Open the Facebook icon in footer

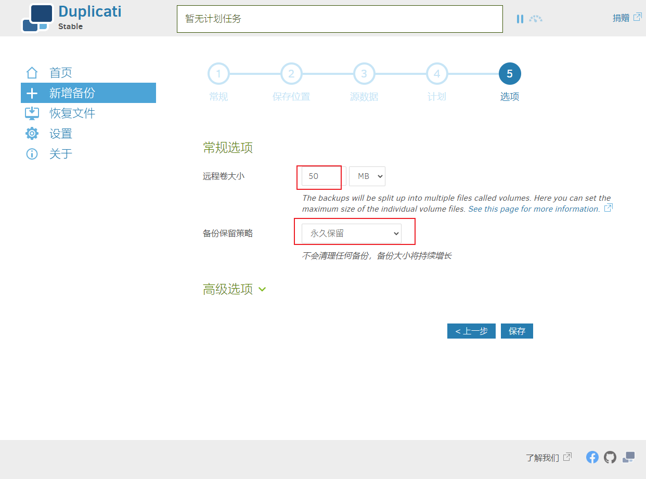(x=592, y=457)
